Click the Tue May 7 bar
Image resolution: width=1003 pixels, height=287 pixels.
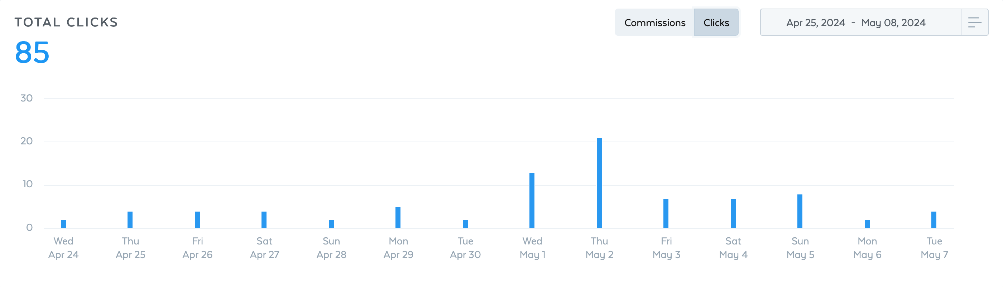[x=934, y=220]
